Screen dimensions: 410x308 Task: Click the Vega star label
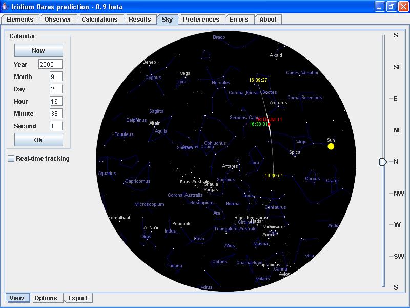[185, 73]
